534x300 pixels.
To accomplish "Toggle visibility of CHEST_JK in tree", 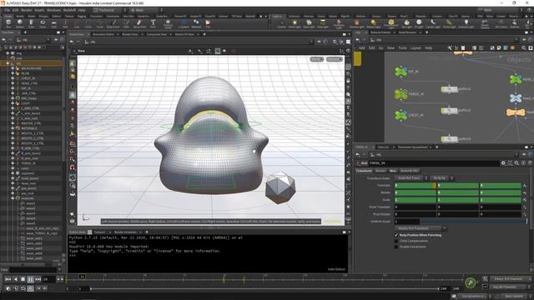I will tap(13, 78).
